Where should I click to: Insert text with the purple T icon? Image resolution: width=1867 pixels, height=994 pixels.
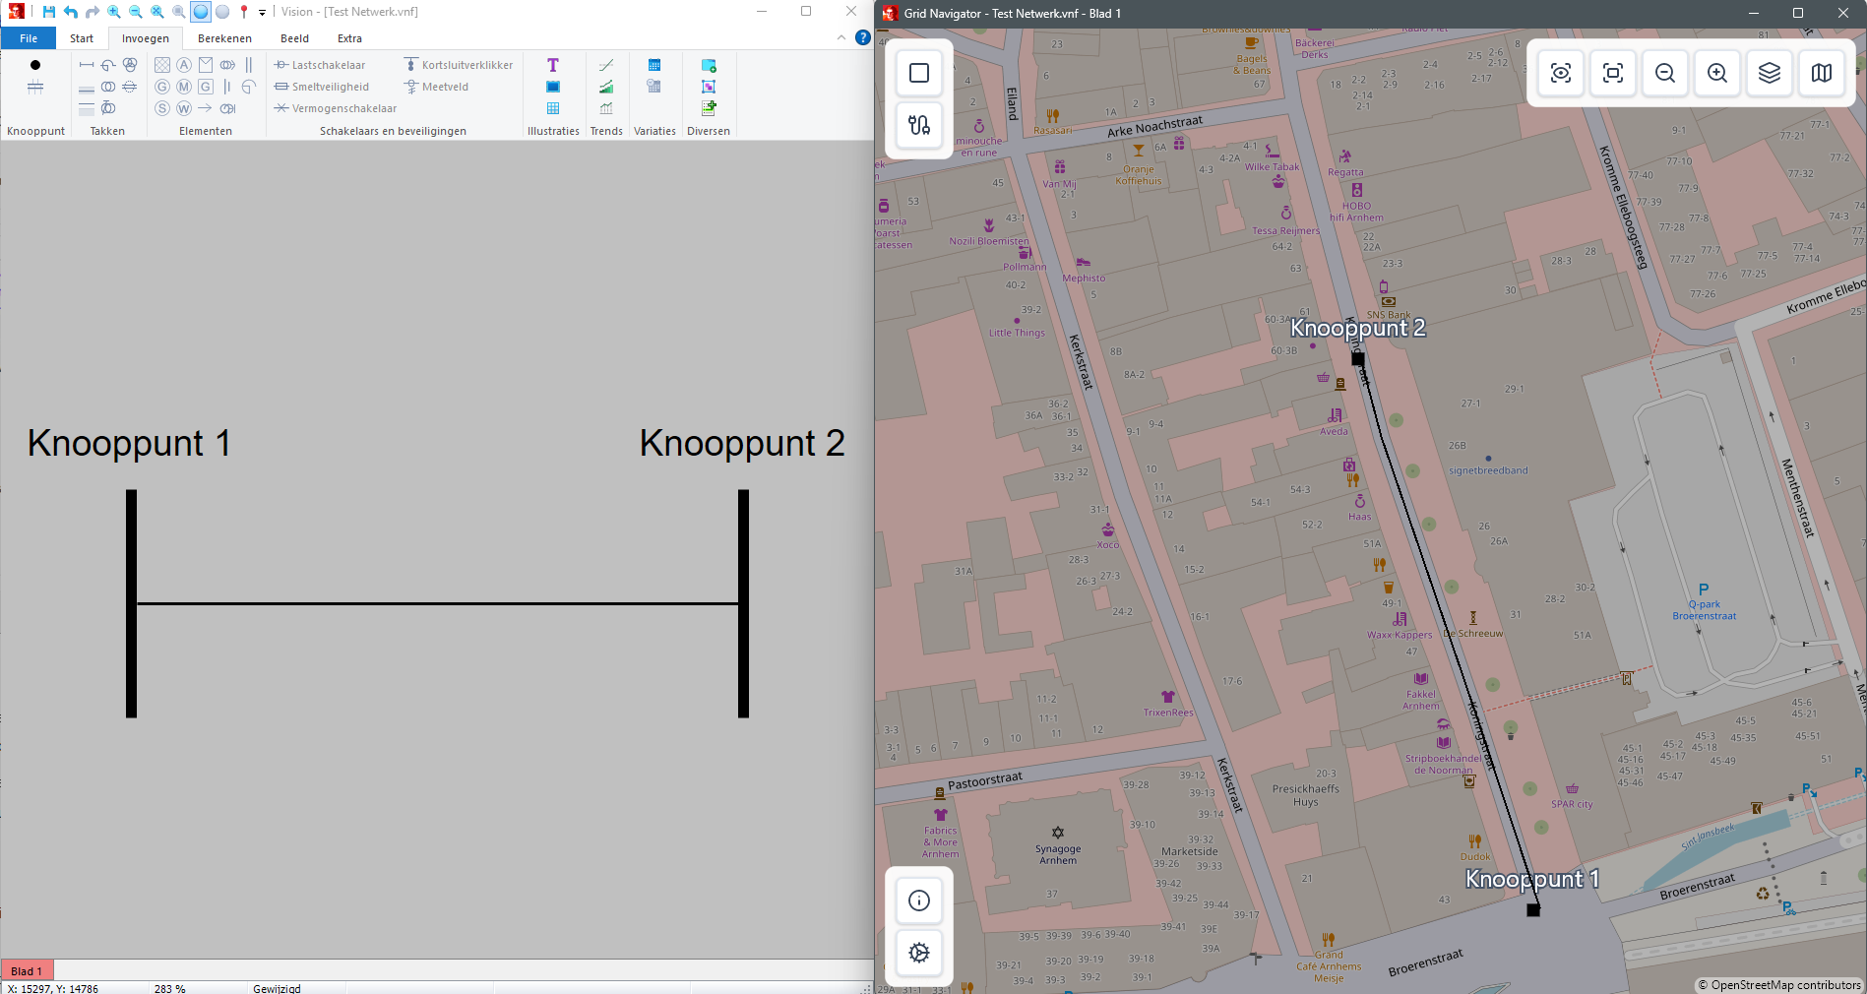coord(553,65)
